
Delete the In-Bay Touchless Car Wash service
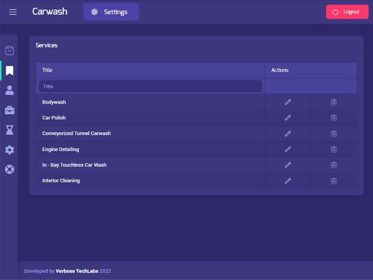pos(333,165)
